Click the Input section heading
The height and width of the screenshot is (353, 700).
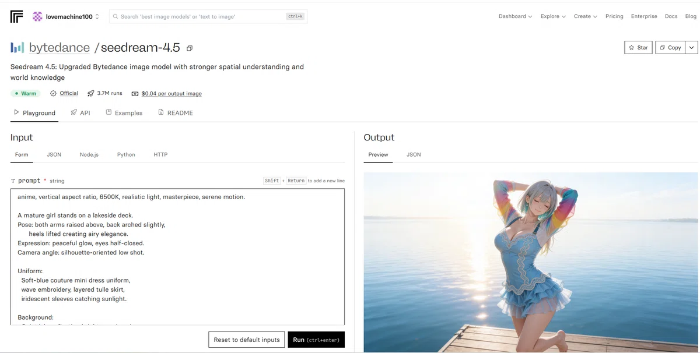pyautogui.click(x=22, y=137)
